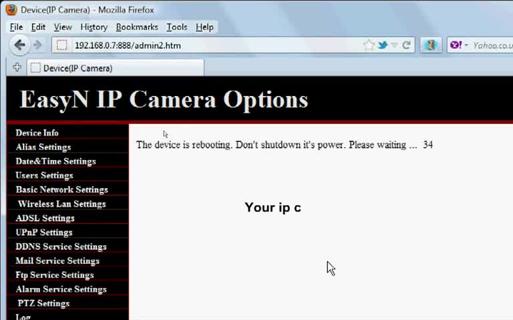Open the address bar history dropdown arrow

coord(395,45)
